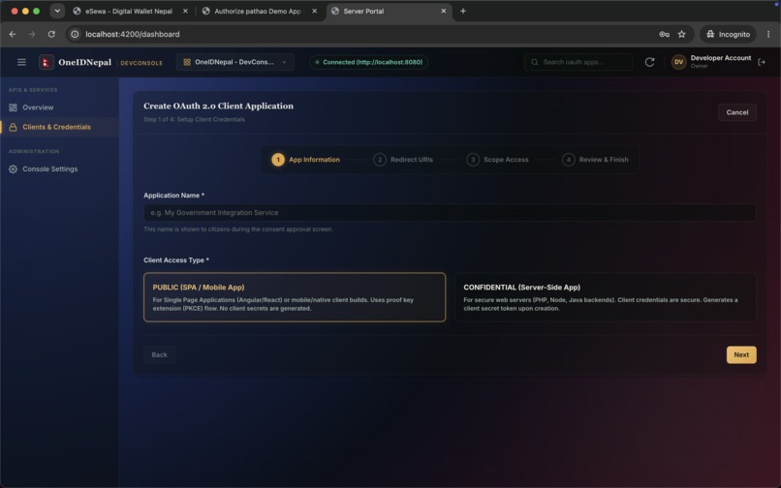Screen dimensions: 781x488
Task: Click the Incognito indicator
Action: [729, 34]
